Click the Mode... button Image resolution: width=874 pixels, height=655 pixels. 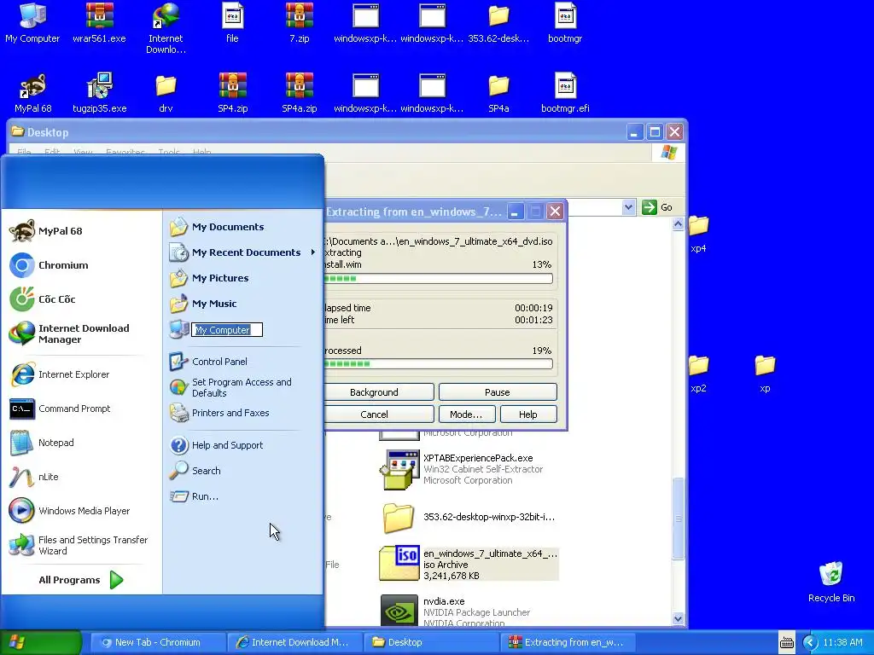point(466,414)
